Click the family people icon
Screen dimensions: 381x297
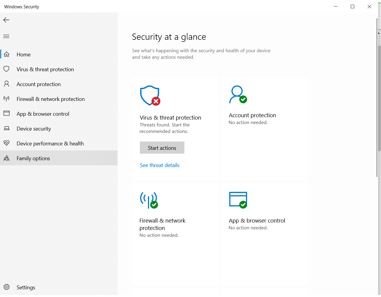click(7, 158)
